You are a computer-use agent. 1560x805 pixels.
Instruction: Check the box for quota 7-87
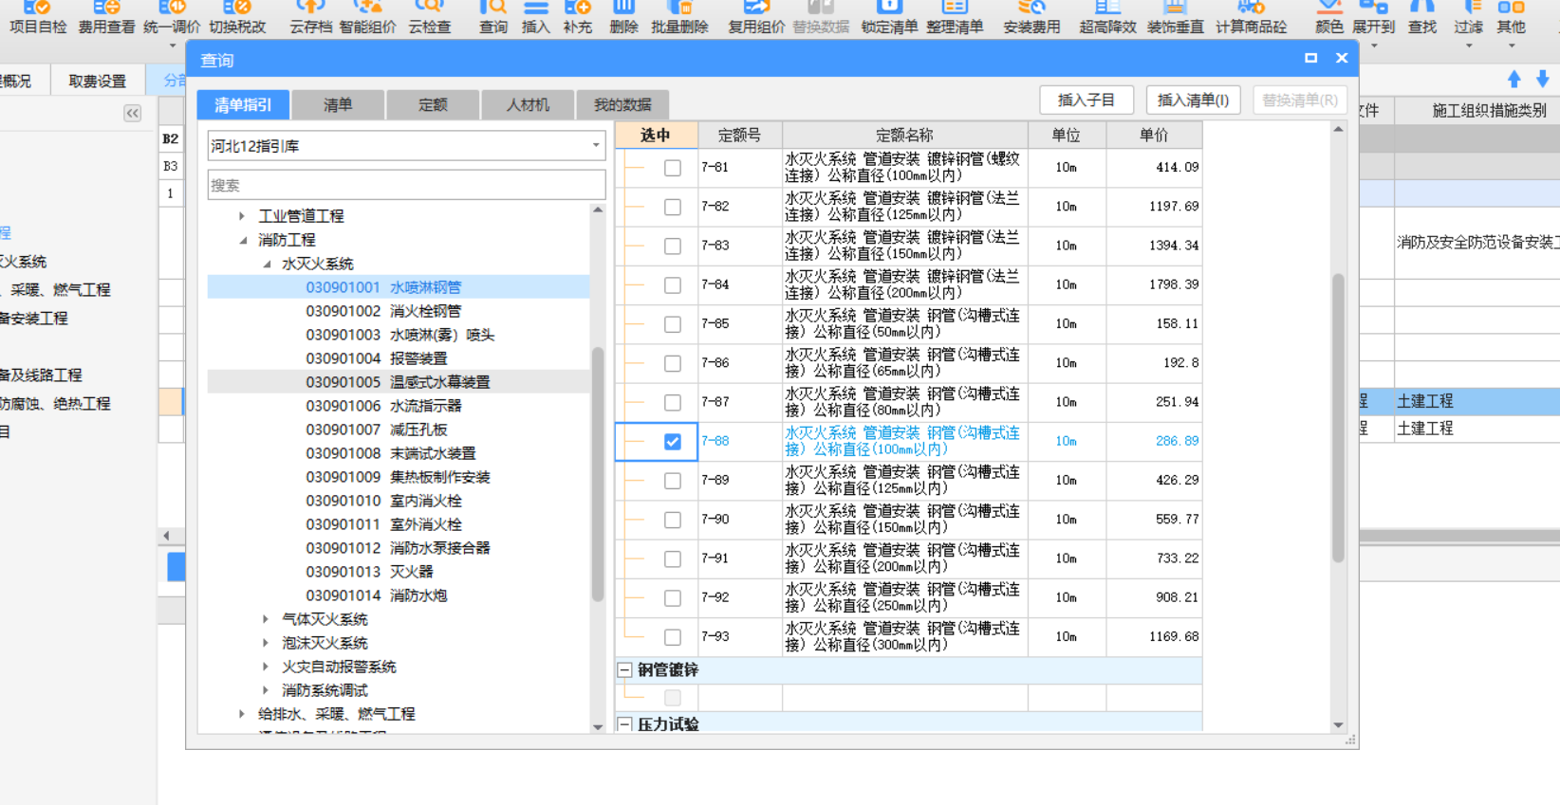click(x=673, y=402)
